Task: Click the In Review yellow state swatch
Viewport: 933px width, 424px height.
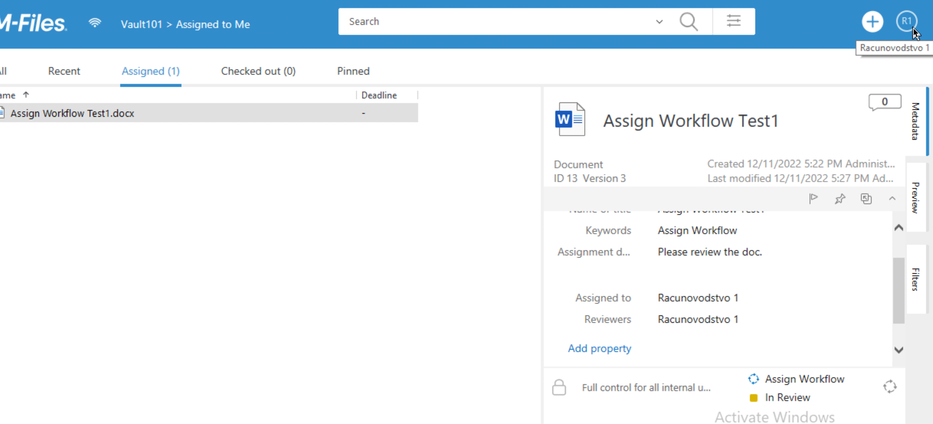Action: click(x=753, y=398)
